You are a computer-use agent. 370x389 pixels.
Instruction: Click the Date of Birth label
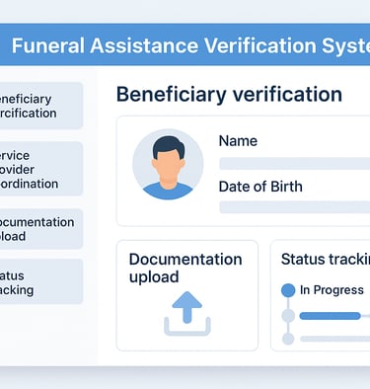[260, 187]
